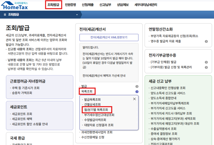214x145 pixels.
Task: Open 증여세 결정정보 조회
Action: [x=164, y=134]
